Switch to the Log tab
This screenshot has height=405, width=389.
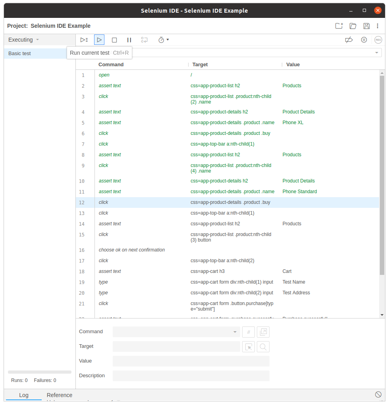coord(24,395)
